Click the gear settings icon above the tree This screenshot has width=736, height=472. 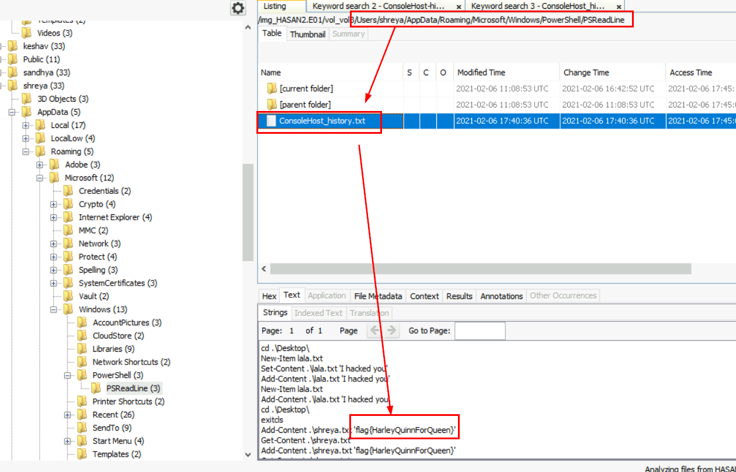click(x=238, y=8)
